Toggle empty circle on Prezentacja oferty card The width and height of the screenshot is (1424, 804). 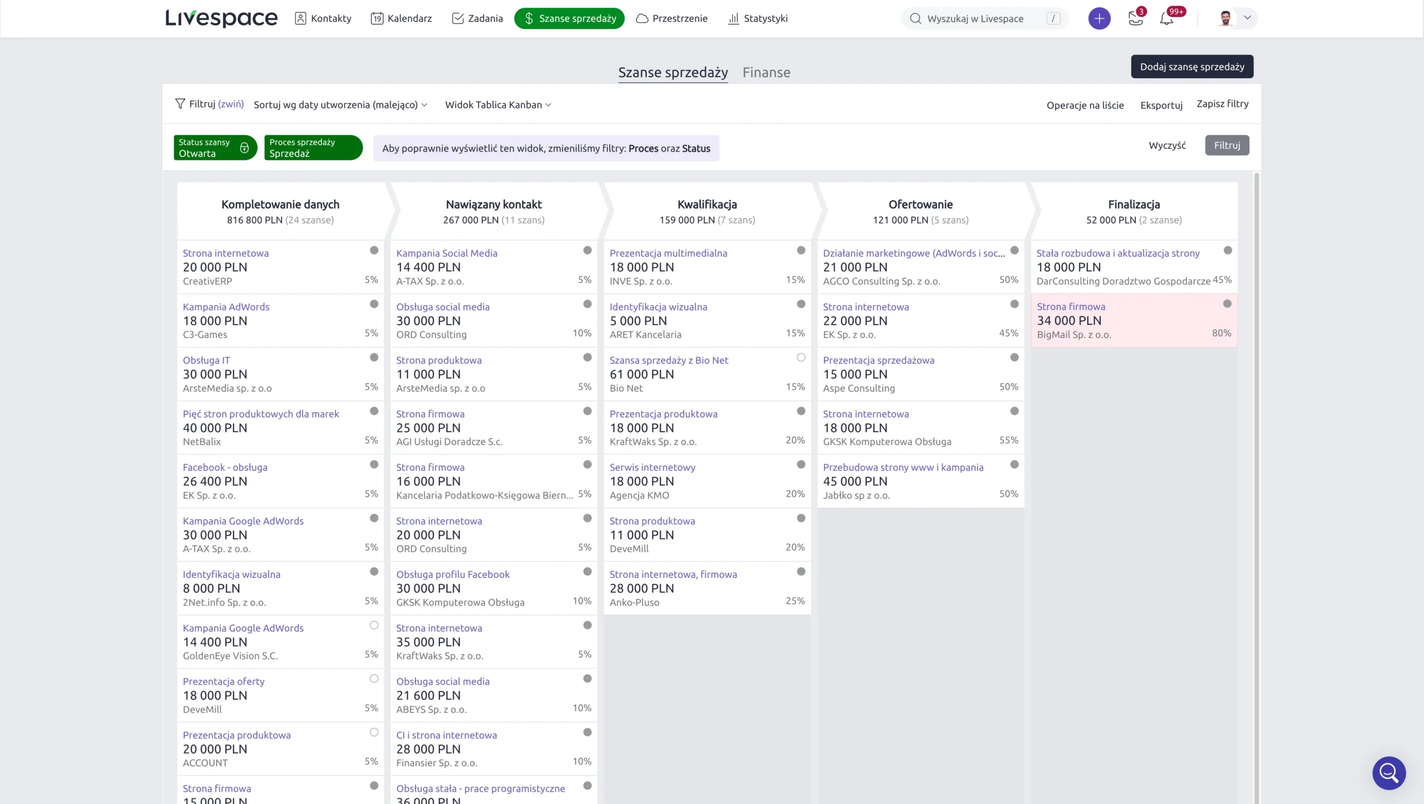click(374, 679)
